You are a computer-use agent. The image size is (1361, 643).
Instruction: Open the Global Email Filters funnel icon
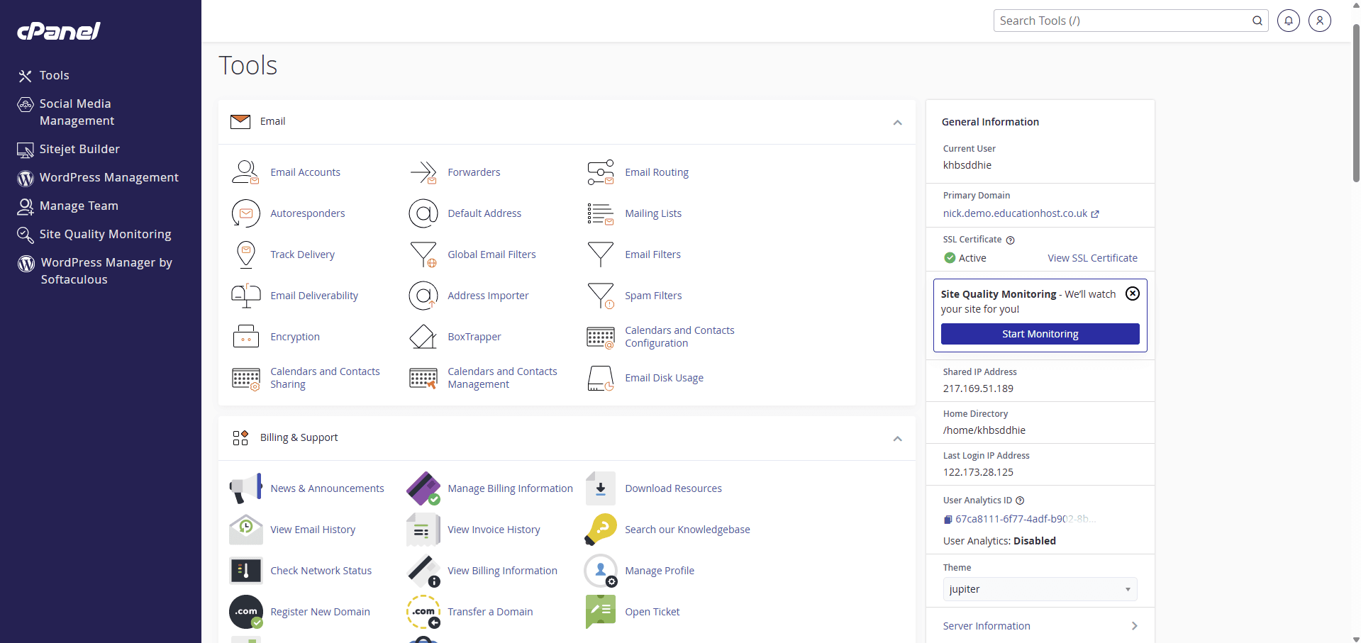(x=423, y=255)
